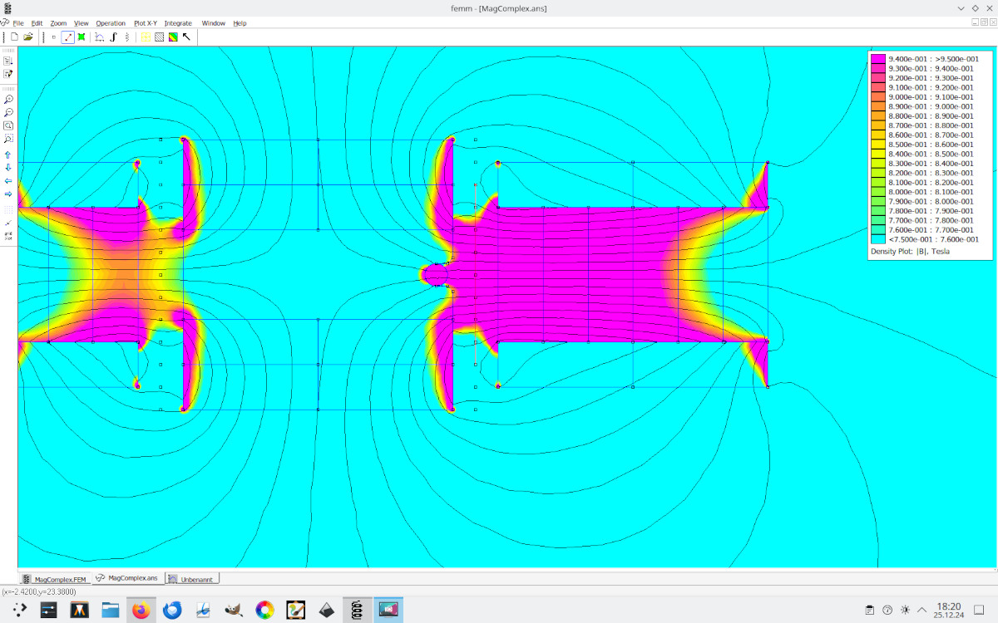Open the colorful density plot icon
Viewport: 998px width, 623px height.
172,37
